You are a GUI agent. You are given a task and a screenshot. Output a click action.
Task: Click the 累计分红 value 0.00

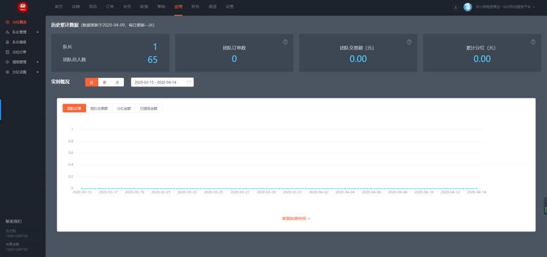(x=482, y=59)
